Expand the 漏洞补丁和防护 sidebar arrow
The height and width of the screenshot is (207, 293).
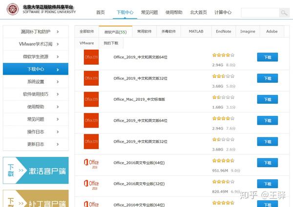click(x=58, y=32)
